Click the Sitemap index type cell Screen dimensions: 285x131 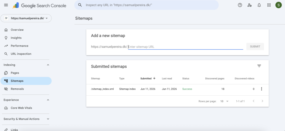pyautogui.click(x=127, y=89)
